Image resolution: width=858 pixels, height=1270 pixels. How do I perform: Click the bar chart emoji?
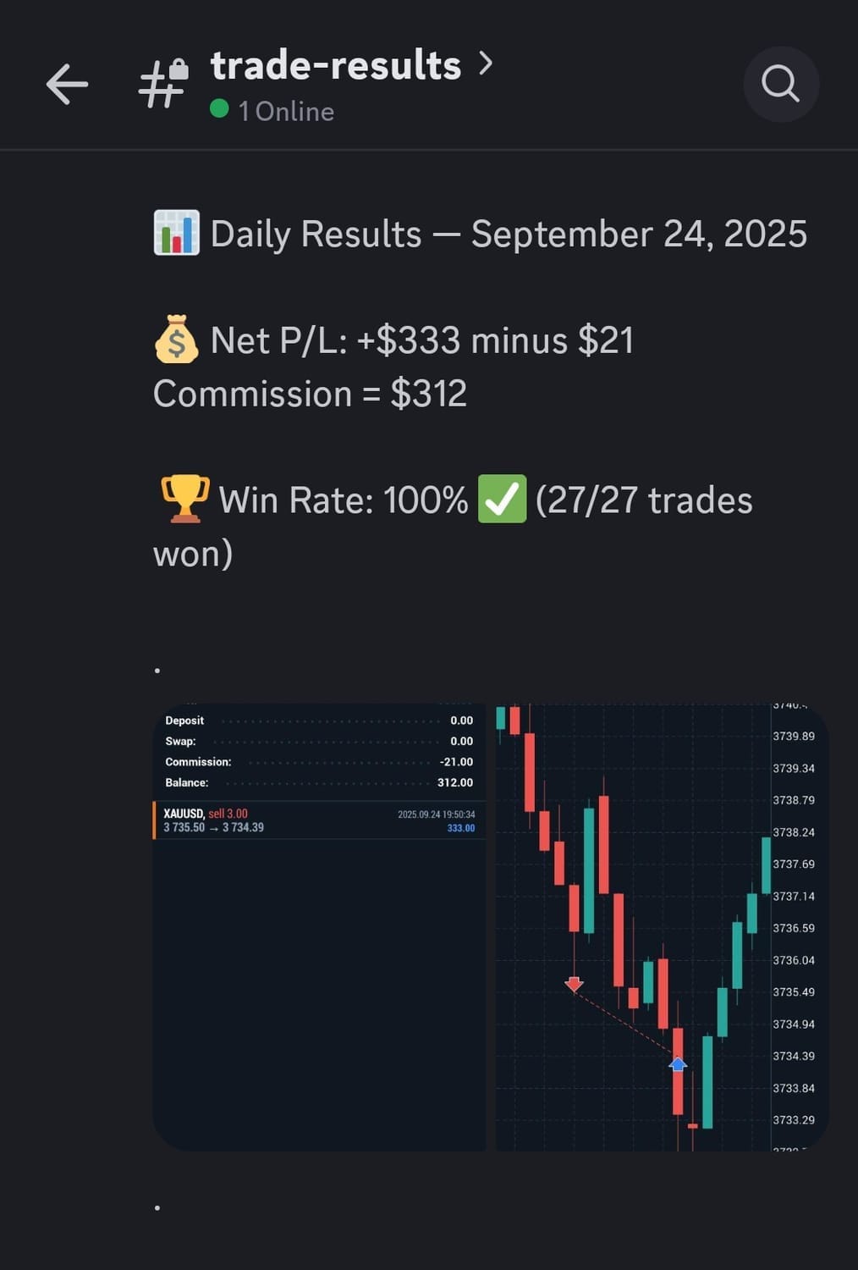[176, 234]
